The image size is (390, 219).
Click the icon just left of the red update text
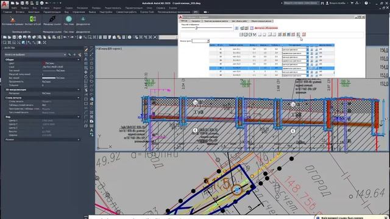(x=252, y=28)
